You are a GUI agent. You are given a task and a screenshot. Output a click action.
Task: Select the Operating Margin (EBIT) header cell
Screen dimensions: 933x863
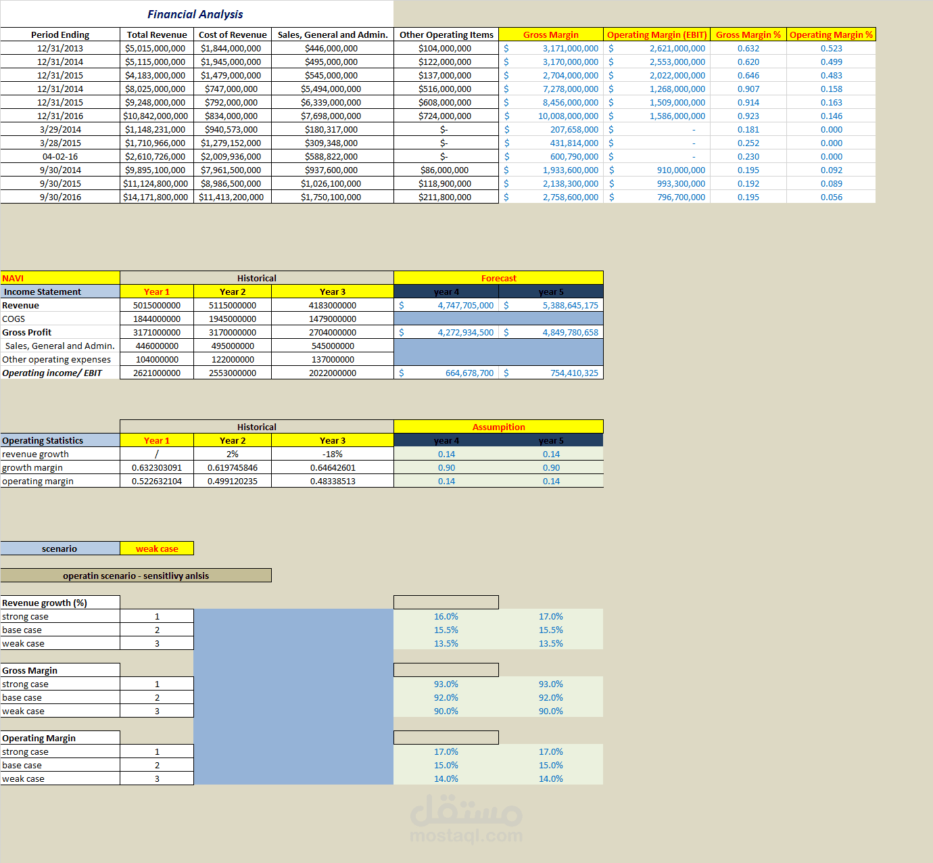coord(656,34)
